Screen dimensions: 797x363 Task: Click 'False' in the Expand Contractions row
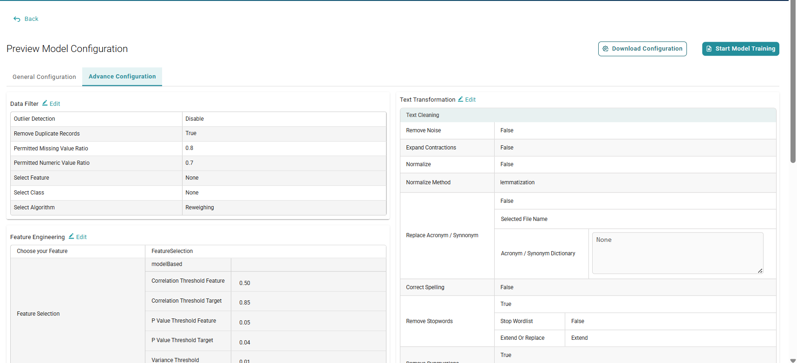507,148
